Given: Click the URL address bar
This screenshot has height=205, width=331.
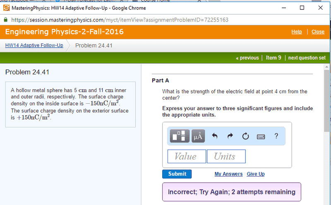Looking at the screenshot, I should pos(120,20).
